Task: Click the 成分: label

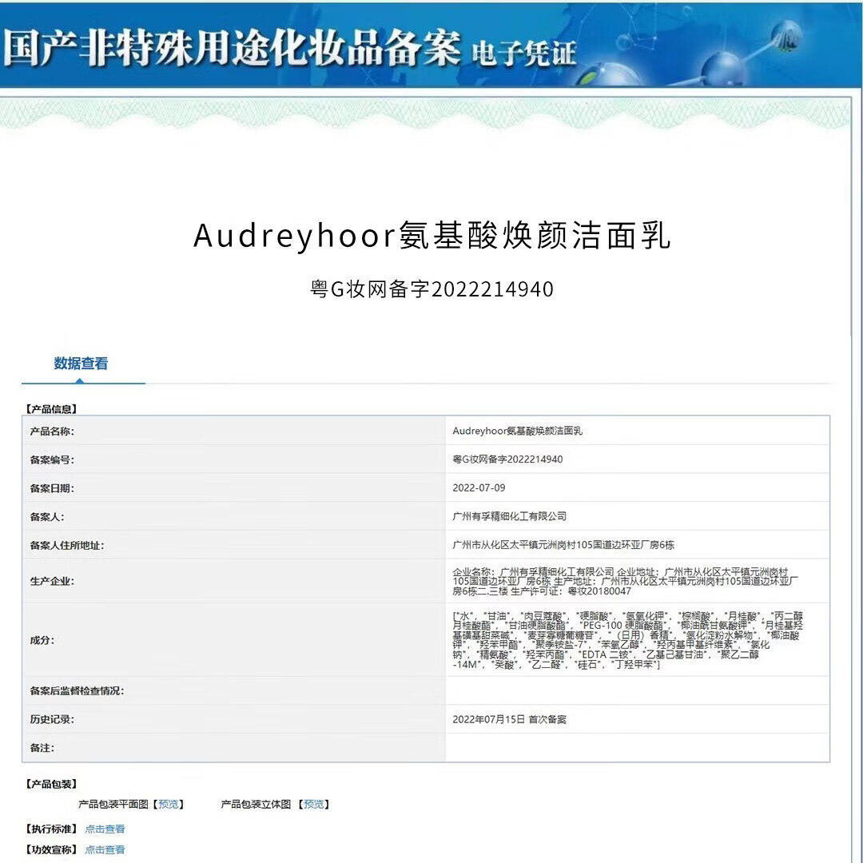Action: pyautogui.click(x=42, y=640)
